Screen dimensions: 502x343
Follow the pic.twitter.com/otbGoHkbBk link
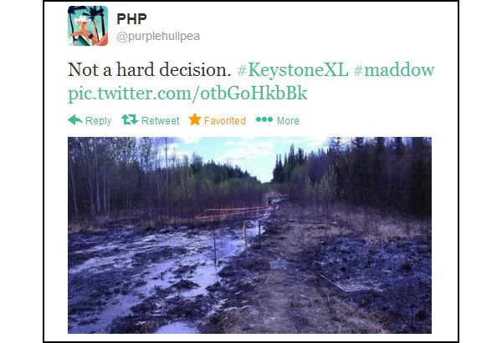(x=187, y=93)
